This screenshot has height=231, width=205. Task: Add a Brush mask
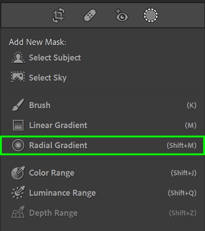click(x=102, y=105)
